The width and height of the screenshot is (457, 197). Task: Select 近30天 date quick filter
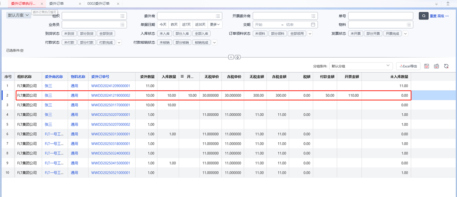[200, 25]
